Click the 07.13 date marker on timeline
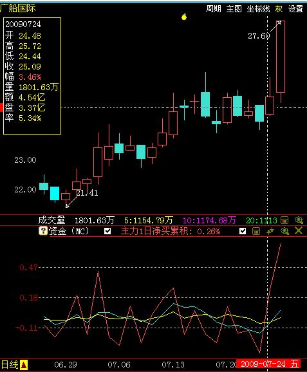The width and height of the screenshot is (307, 372). click(x=173, y=364)
